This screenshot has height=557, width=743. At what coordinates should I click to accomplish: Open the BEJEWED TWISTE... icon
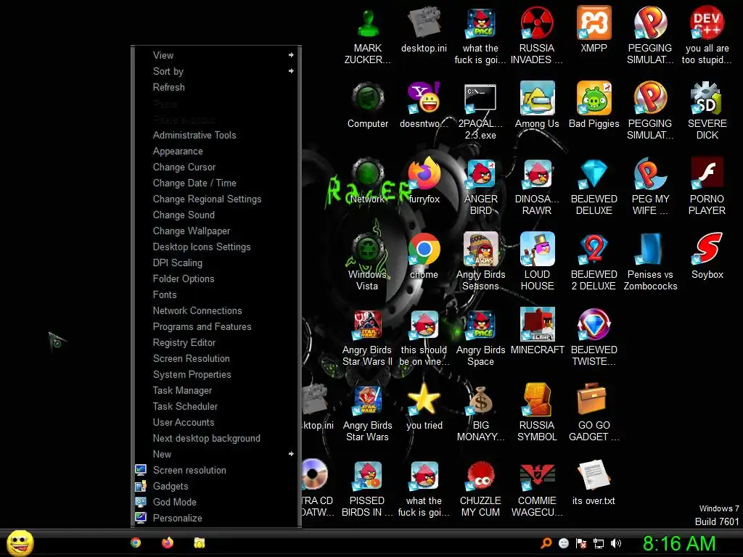pos(594,337)
